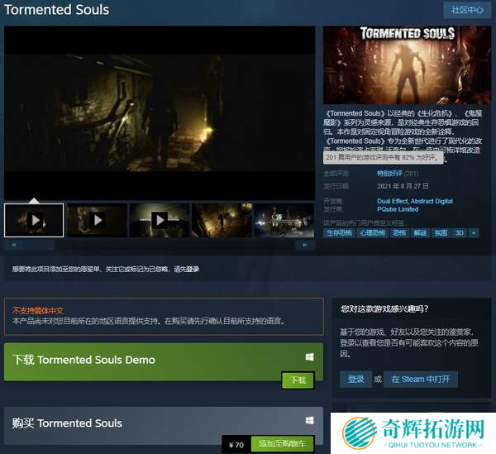Click 在 Steam 中打开 button
496x454 pixels.
click(419, 379)
